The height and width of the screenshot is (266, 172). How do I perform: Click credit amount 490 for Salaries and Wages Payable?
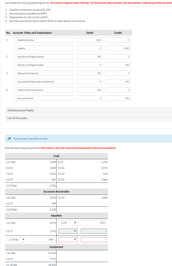pos(118,65)
